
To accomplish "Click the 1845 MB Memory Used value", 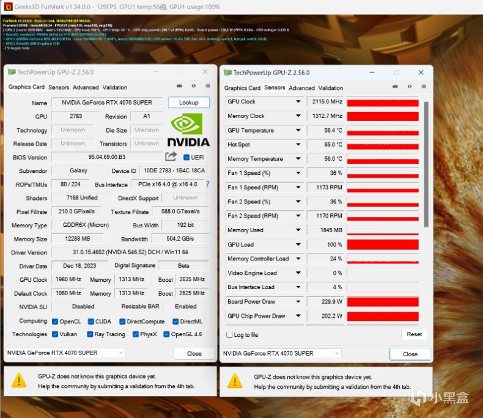I will [325, 230].
